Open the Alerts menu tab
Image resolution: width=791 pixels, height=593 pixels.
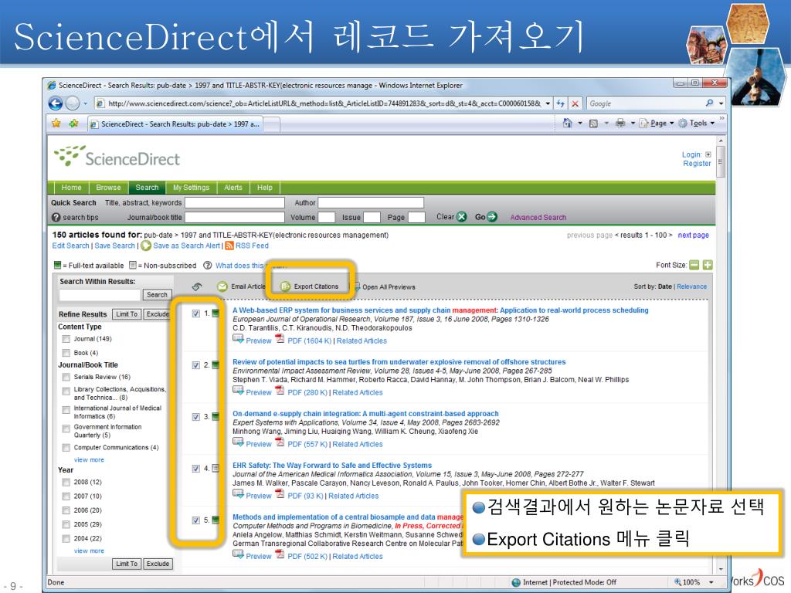coord(233,188)
